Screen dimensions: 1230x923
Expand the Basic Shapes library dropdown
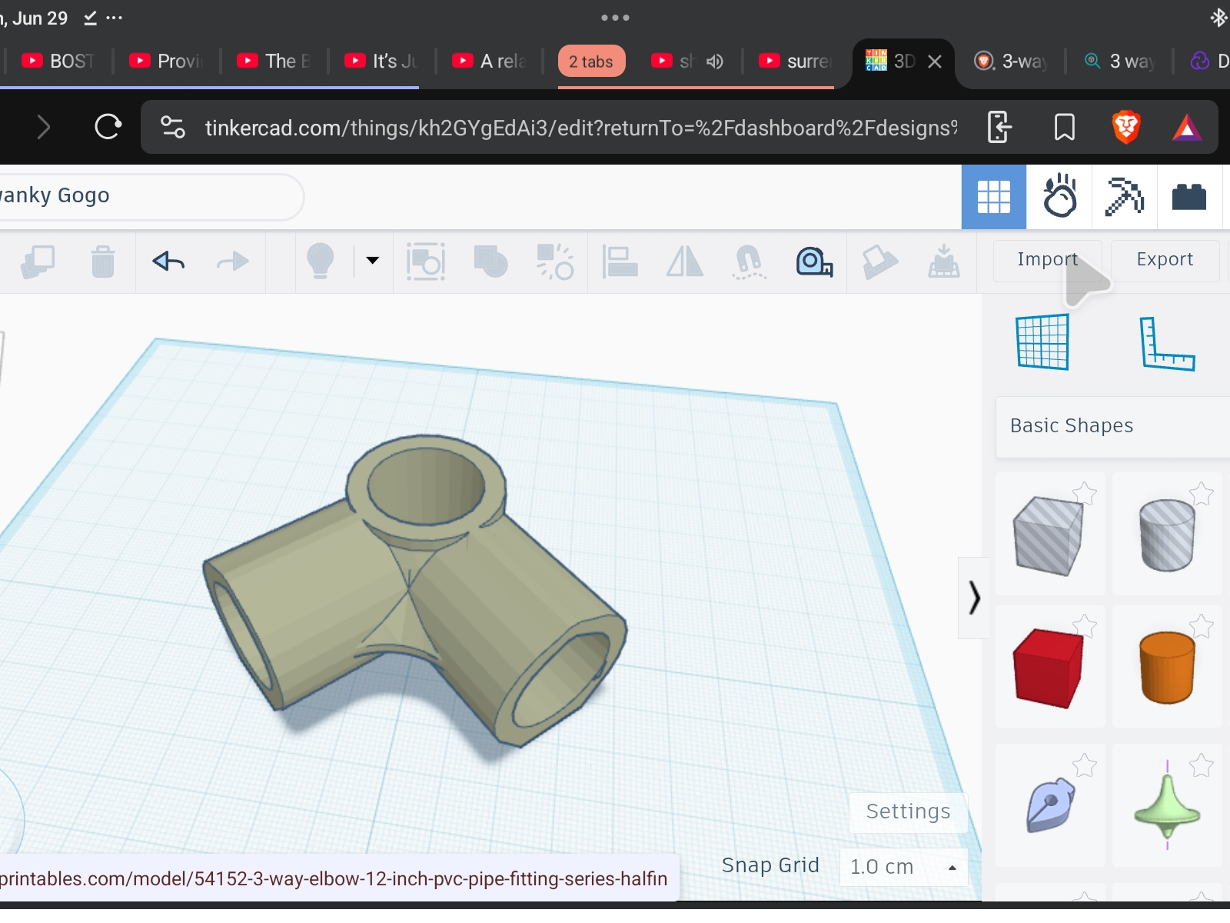pos(1112,426)
